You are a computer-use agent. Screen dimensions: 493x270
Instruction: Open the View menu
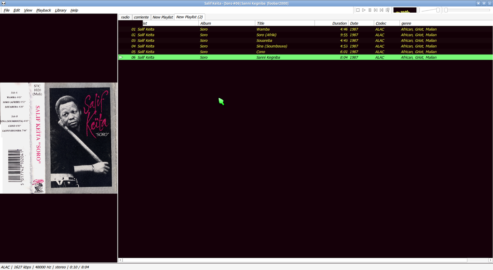click(28, 10)
